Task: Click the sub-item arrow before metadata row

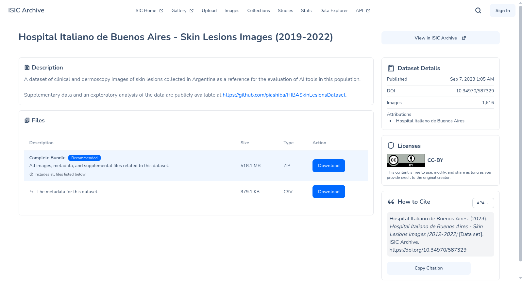Action: (32, 192)
